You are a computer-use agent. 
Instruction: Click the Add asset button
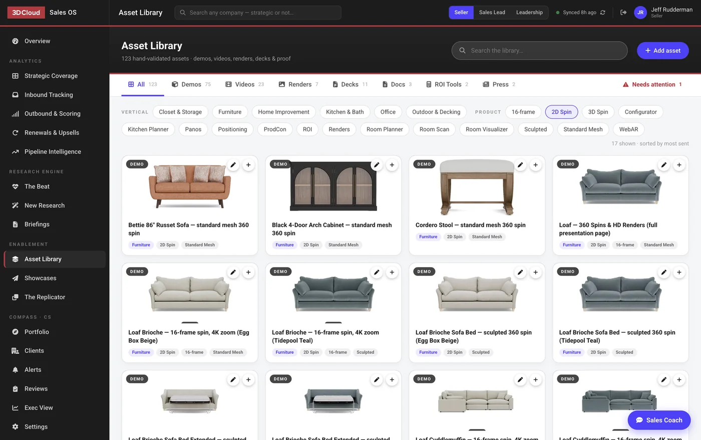[663, 51]
